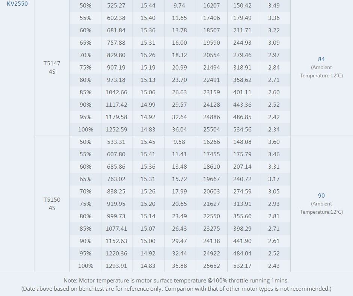This screenshot has width=353, height=296.
Task: Select the 25652 RPM cell
Action: [x=211, y=266]
